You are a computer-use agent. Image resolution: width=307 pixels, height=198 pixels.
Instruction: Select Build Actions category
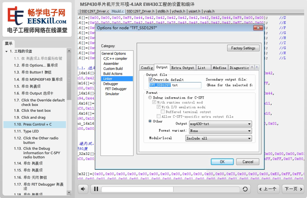113,73
